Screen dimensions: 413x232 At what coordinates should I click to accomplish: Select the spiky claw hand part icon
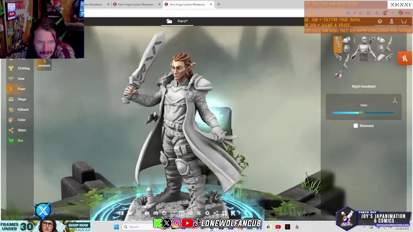tap(373, 40)
